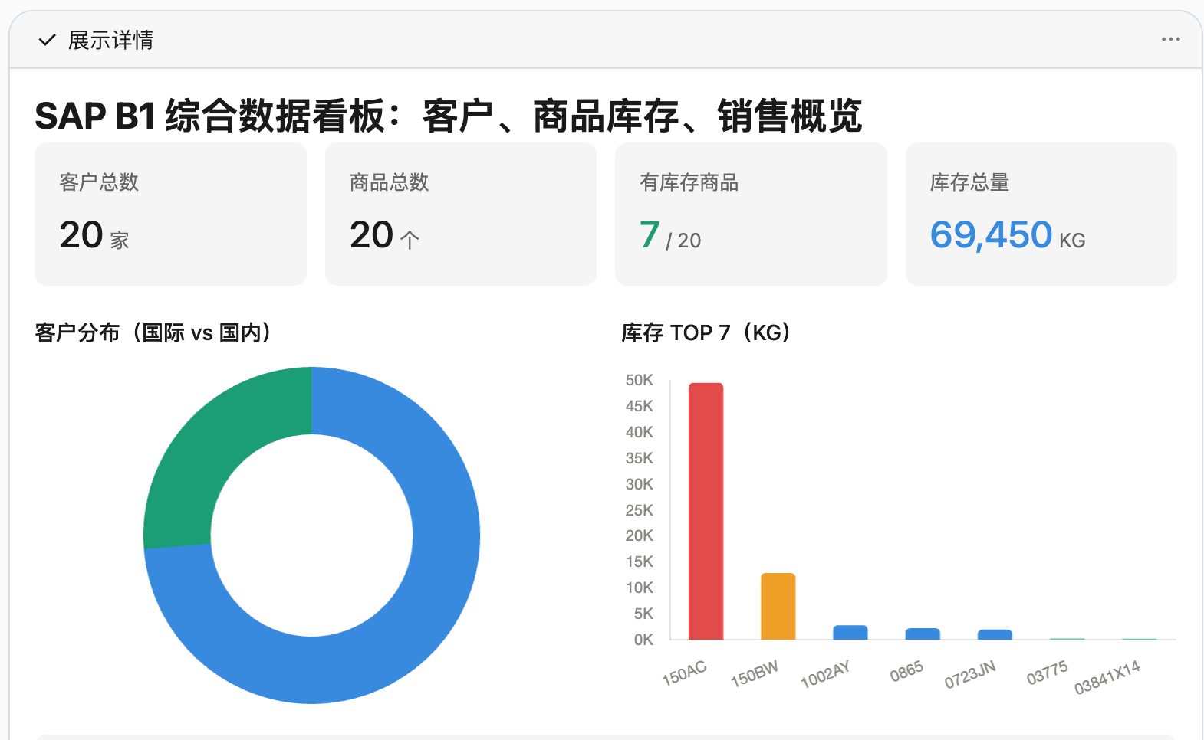Click the 1002AY axis label
1204x740 pixels.
click(x=825, y=674)
